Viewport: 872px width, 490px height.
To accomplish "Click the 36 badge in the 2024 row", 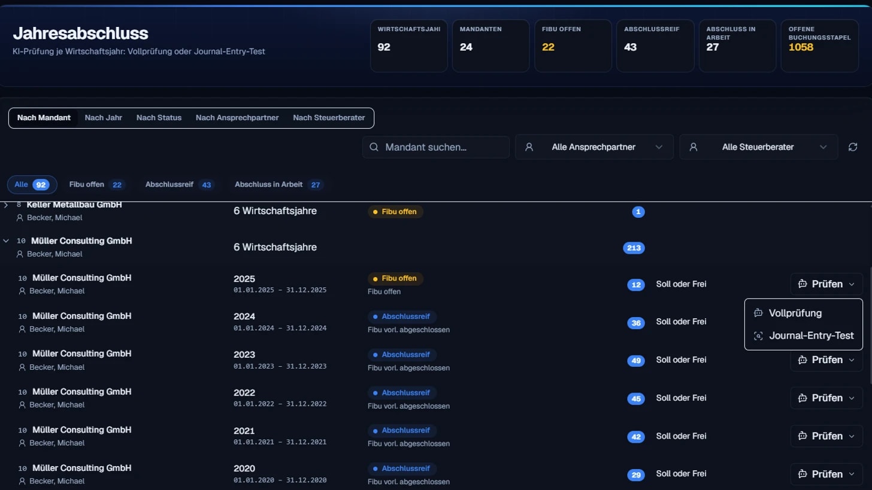I will point(636,323).
